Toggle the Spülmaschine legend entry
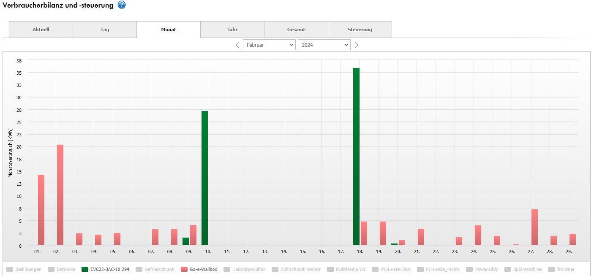The height and width of the screenshot is (276, 594). click(523, 269)
